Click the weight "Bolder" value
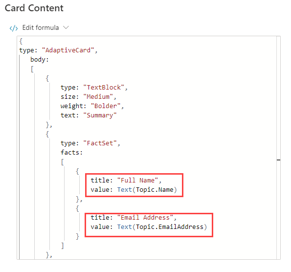 106,106
